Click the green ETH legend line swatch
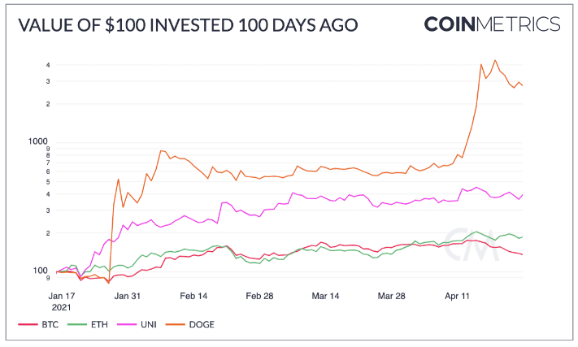578x347 pixels. coord(77,324)
